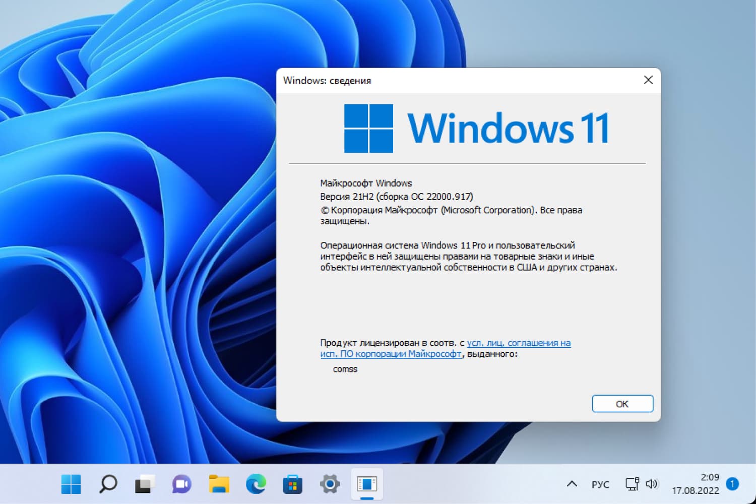Open the volume control in system tray
Viewport: 756px width, 504px height.
653,484
